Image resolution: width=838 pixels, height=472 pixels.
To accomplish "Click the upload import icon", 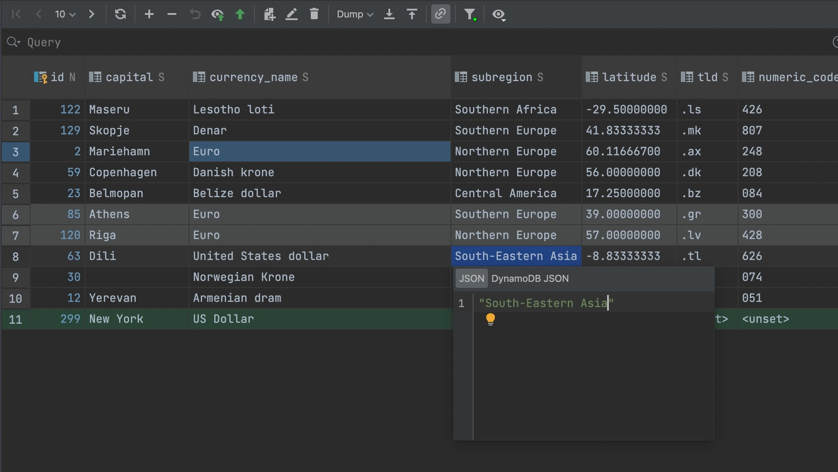I will coord(412,14).
